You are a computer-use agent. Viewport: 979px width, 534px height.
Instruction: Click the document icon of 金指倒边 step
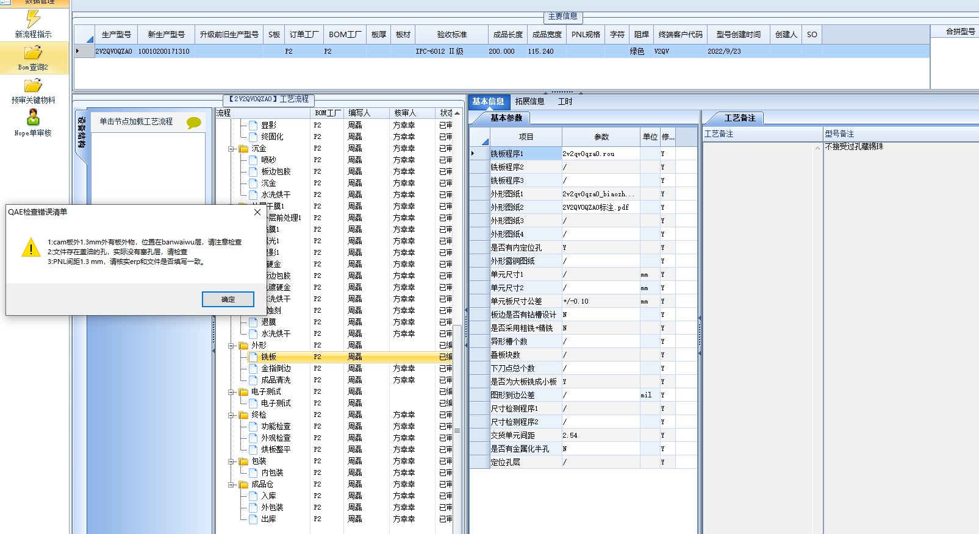click(x=253, y=368)
